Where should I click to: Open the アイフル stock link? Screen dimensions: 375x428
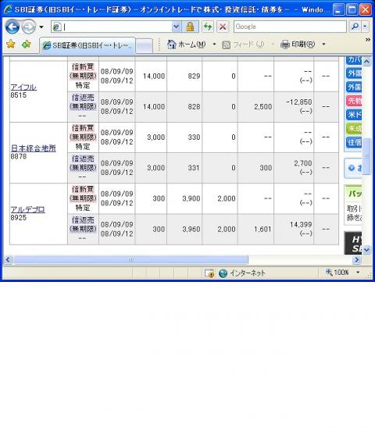(x=23, y=87)
